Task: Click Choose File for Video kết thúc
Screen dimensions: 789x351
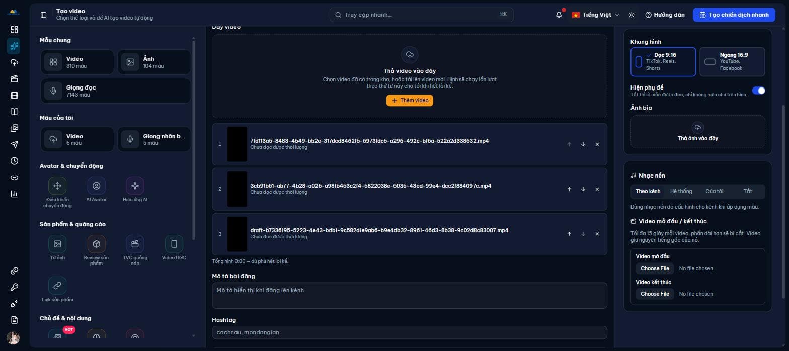Action: click(655, 294)
